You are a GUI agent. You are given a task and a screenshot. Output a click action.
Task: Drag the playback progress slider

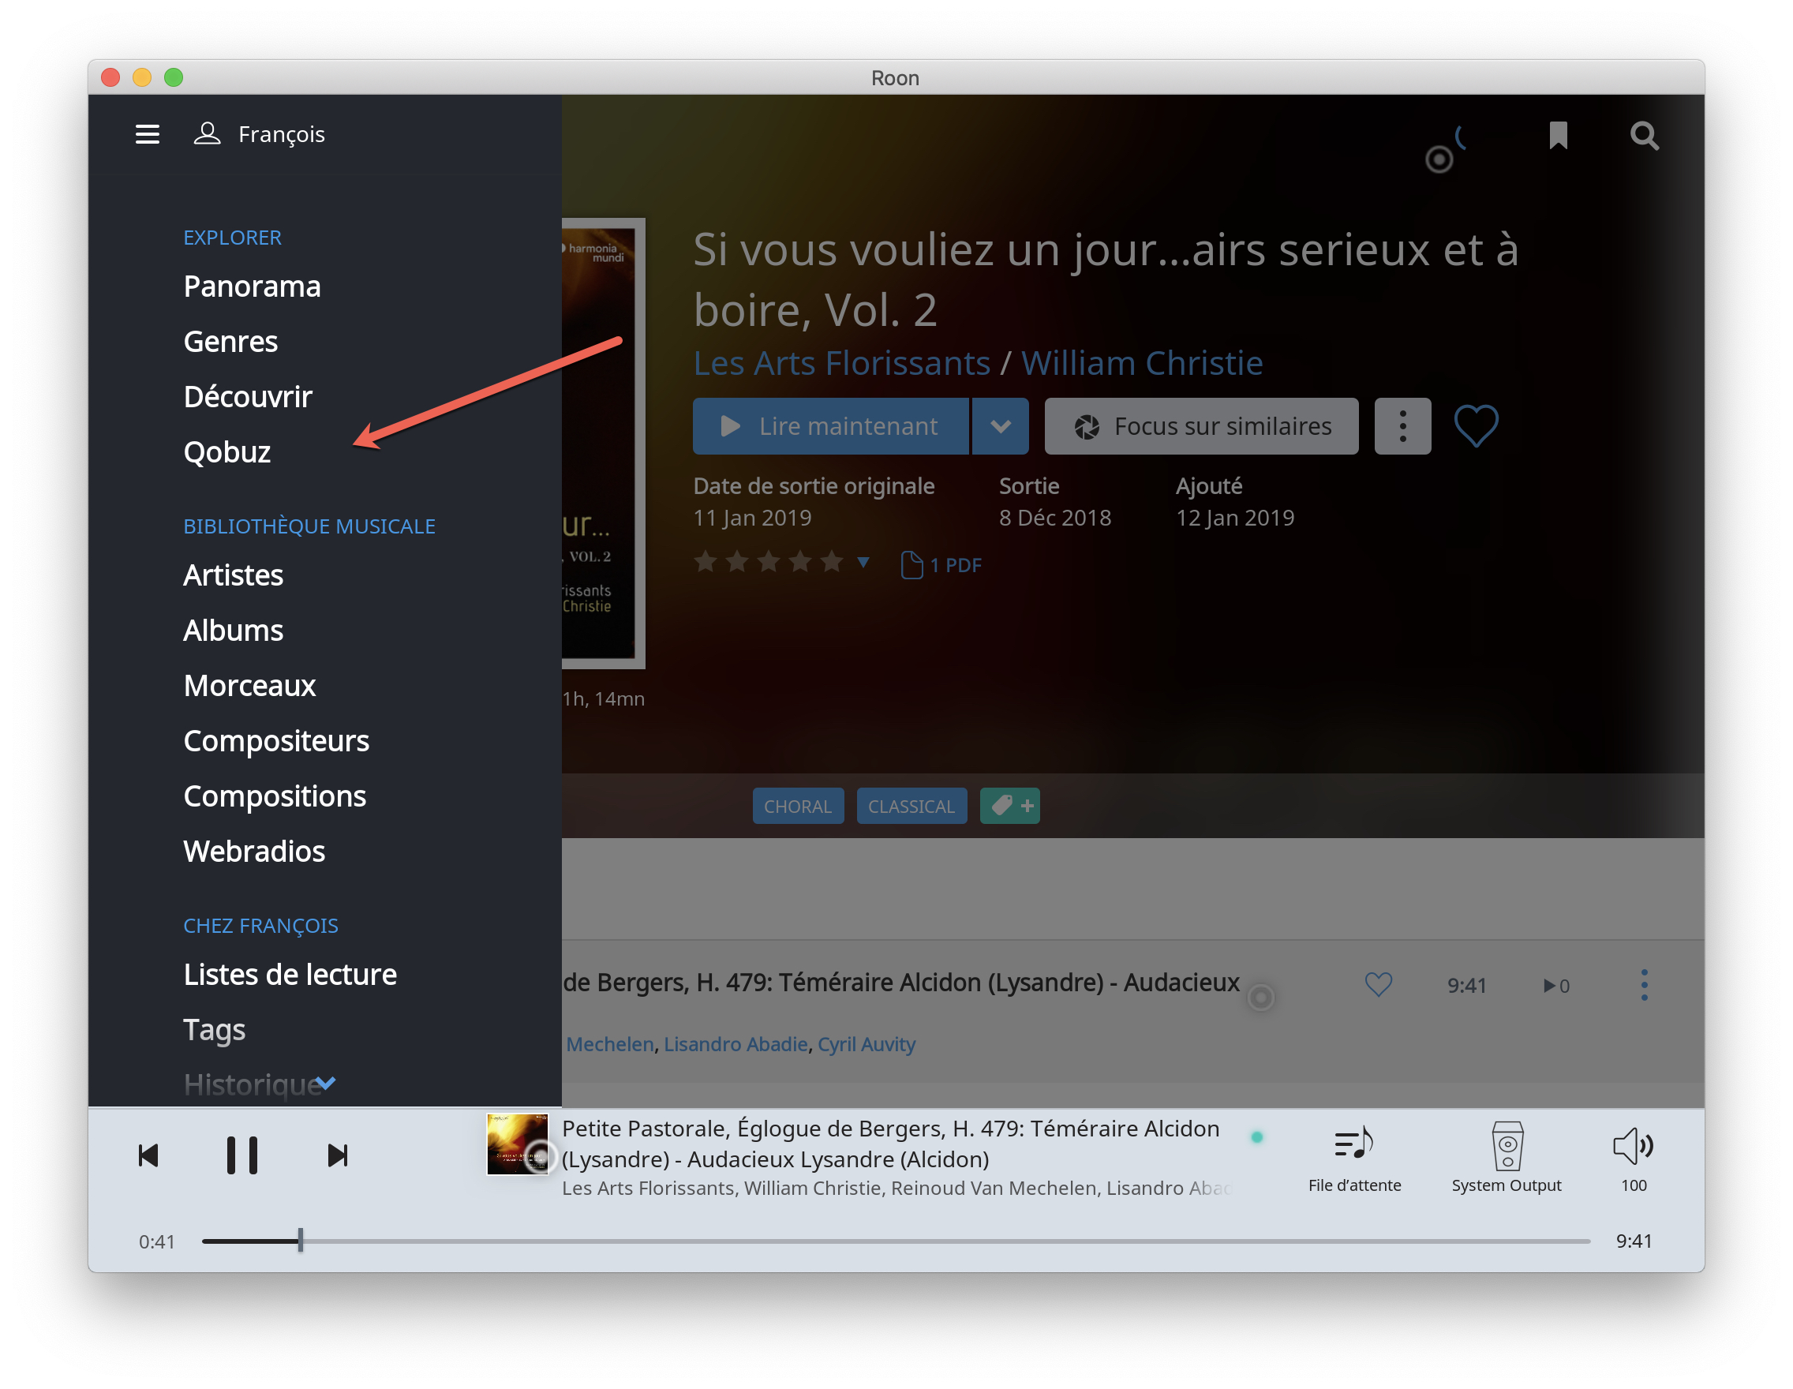tap(300, 1241)
